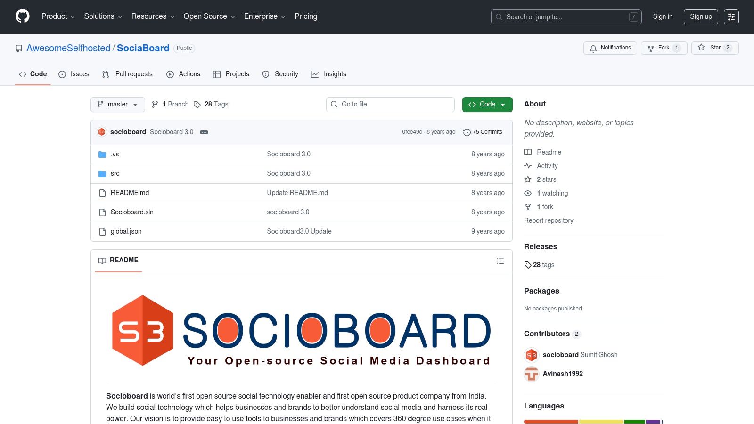This screenshot has width=754, height=424.
Task: Switch to the Security tab
Action: (280, 74)
